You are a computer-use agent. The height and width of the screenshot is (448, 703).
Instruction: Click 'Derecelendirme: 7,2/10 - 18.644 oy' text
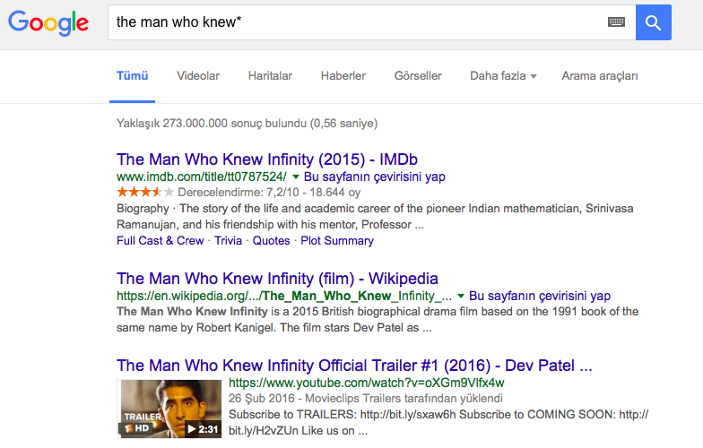coord(269,193)
